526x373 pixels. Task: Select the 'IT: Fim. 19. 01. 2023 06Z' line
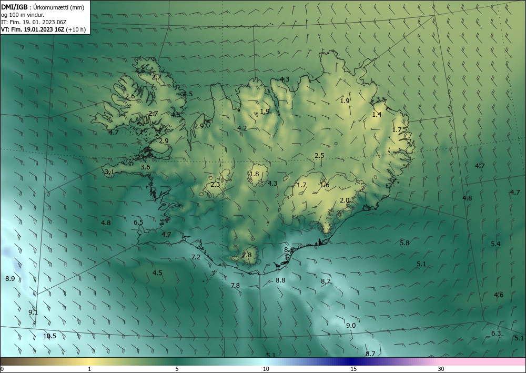(34, 22)
